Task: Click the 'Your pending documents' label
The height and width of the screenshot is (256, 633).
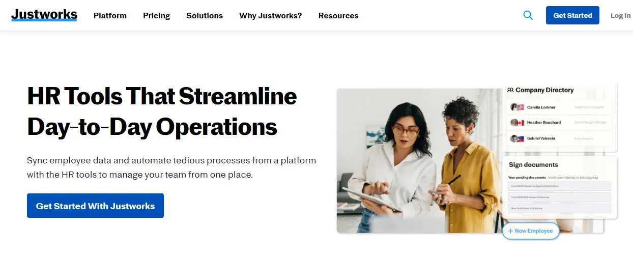Action: click(527, 177)
